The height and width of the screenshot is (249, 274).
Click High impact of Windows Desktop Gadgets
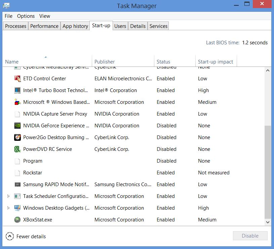(203, 208)
